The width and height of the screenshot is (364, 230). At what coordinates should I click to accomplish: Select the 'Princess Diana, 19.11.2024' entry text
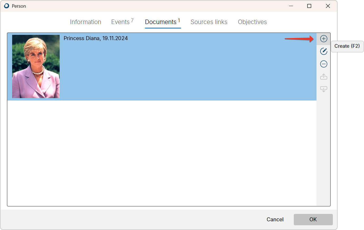96,38
